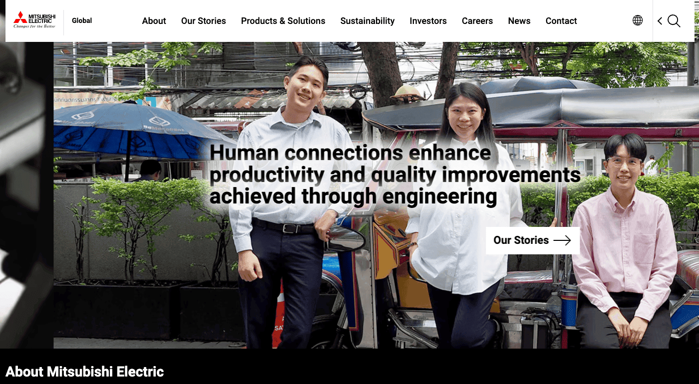
Task: Click the arrow icon in Our Stories button
Action: point(562,240)
